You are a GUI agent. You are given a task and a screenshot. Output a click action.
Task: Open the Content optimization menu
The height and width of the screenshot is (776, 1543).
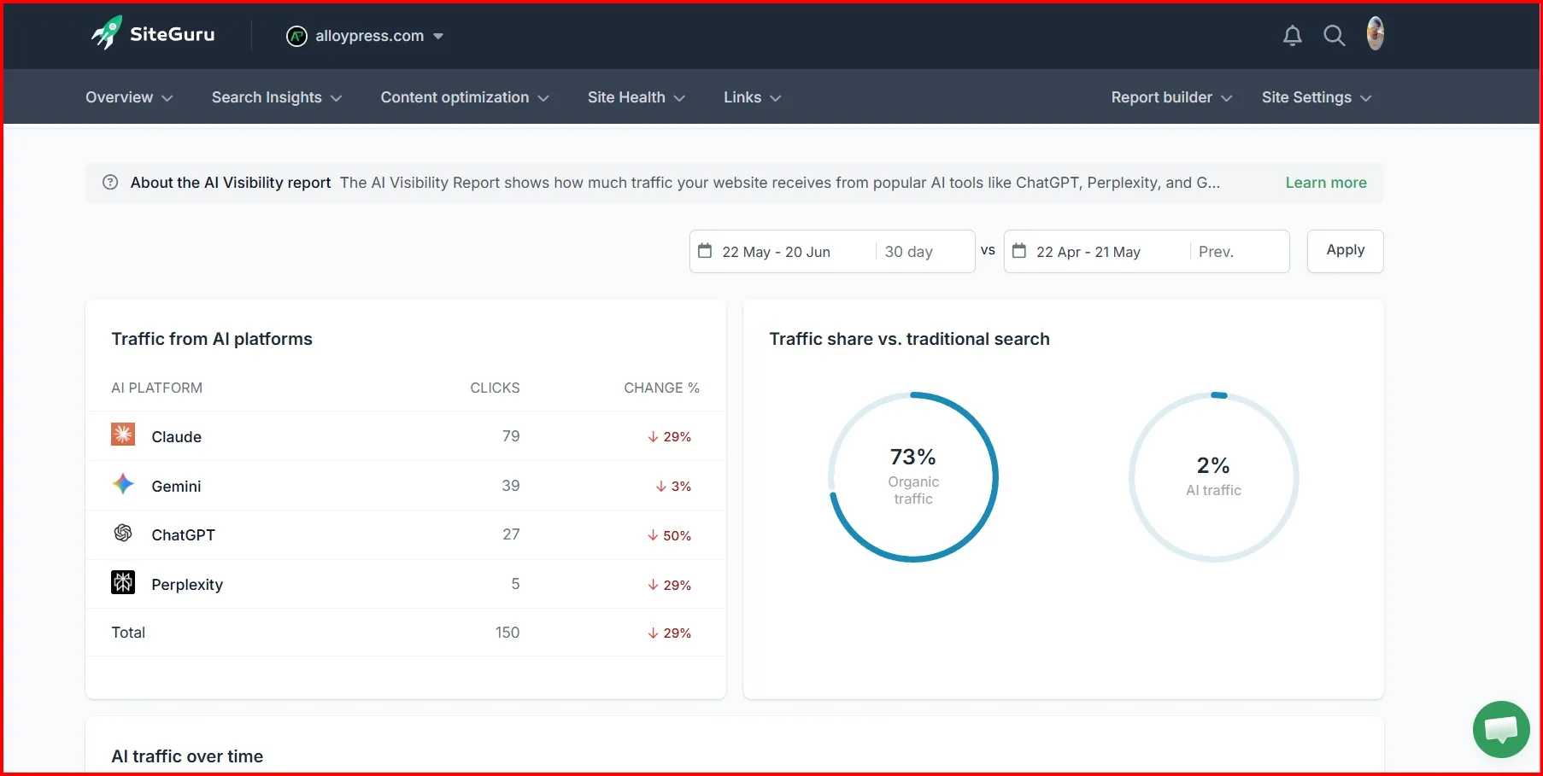pyautogui.click(x=465, y=97)
